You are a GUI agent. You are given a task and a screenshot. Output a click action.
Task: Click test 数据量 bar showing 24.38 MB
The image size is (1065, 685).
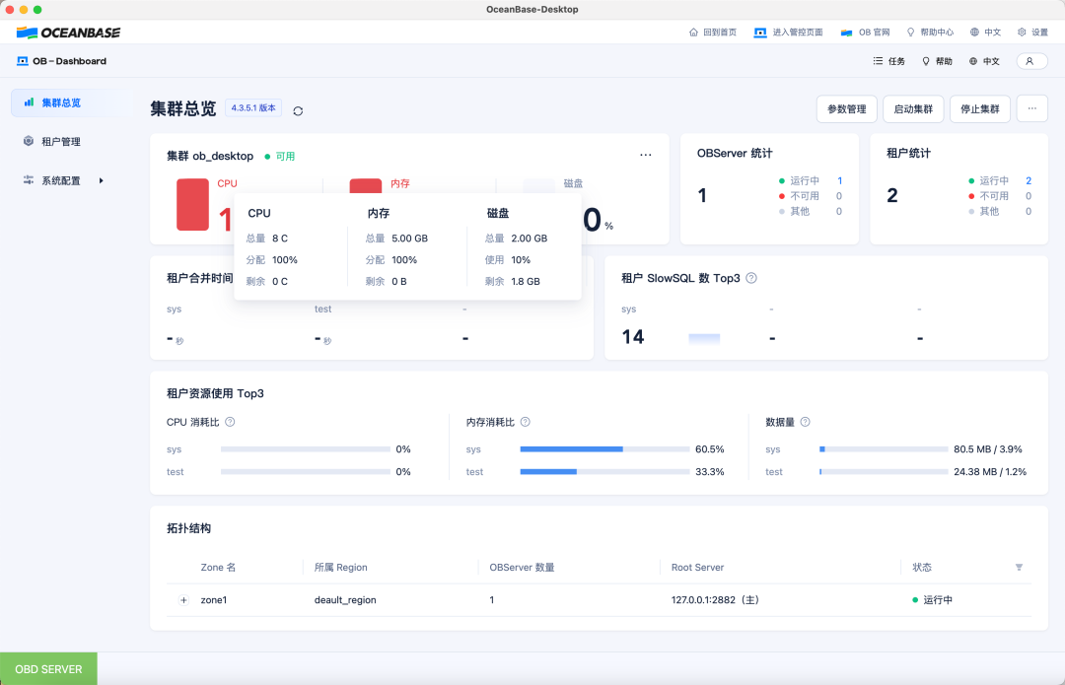click(884, 472)
